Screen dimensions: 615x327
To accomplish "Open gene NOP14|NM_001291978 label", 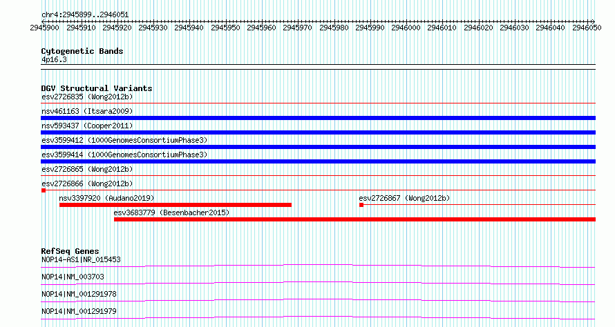I will click(x=79, y=294).
